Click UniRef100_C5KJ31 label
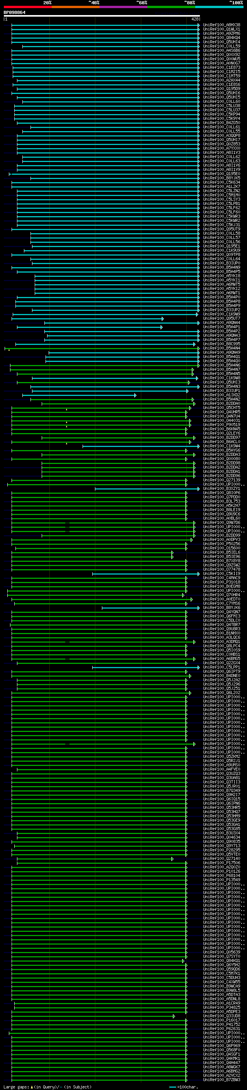Image resolution: width=247 pixels, height=1090 pixels. tap(222, 225)
